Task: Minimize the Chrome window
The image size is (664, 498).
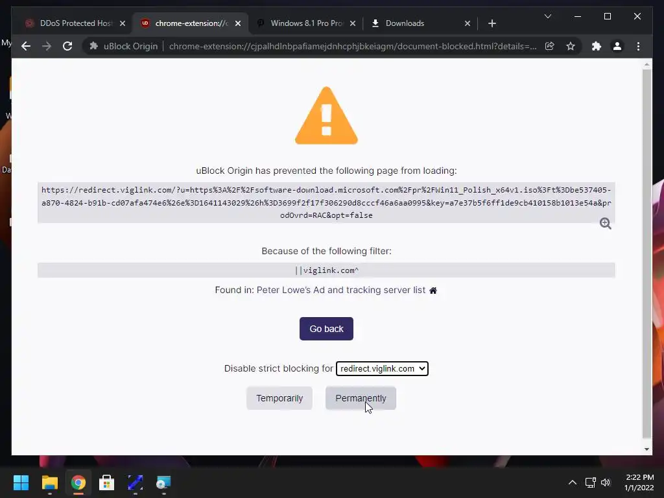Action: point(578,16)
